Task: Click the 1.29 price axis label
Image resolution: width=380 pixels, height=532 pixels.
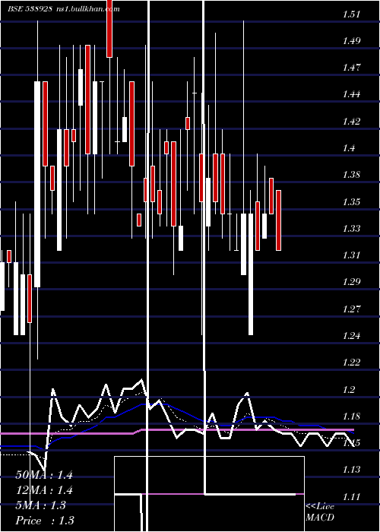Action: pyautogui.click(x=351, y=282)
